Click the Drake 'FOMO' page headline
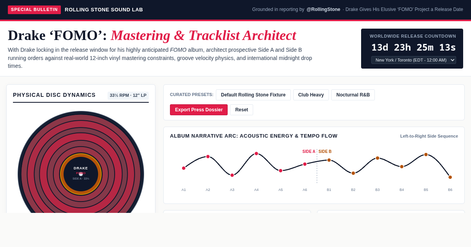This screenshot has width=471, height=247. [152, 35]
